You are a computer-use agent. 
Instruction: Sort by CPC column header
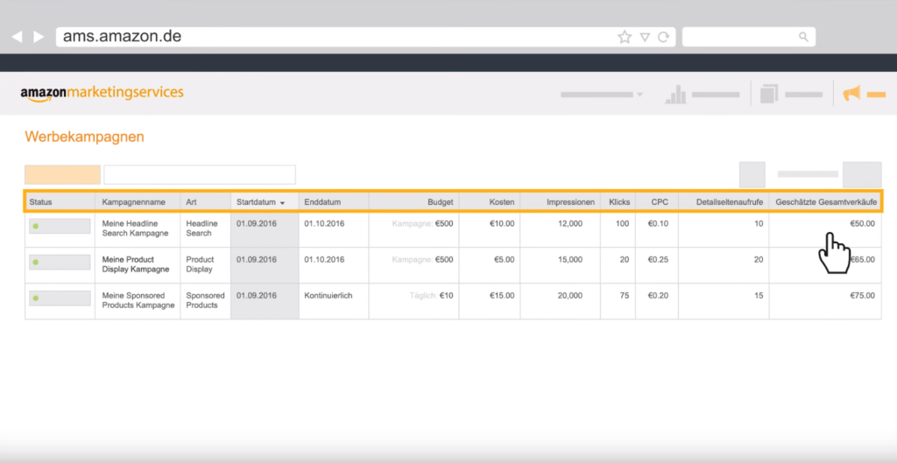(660, 202)
